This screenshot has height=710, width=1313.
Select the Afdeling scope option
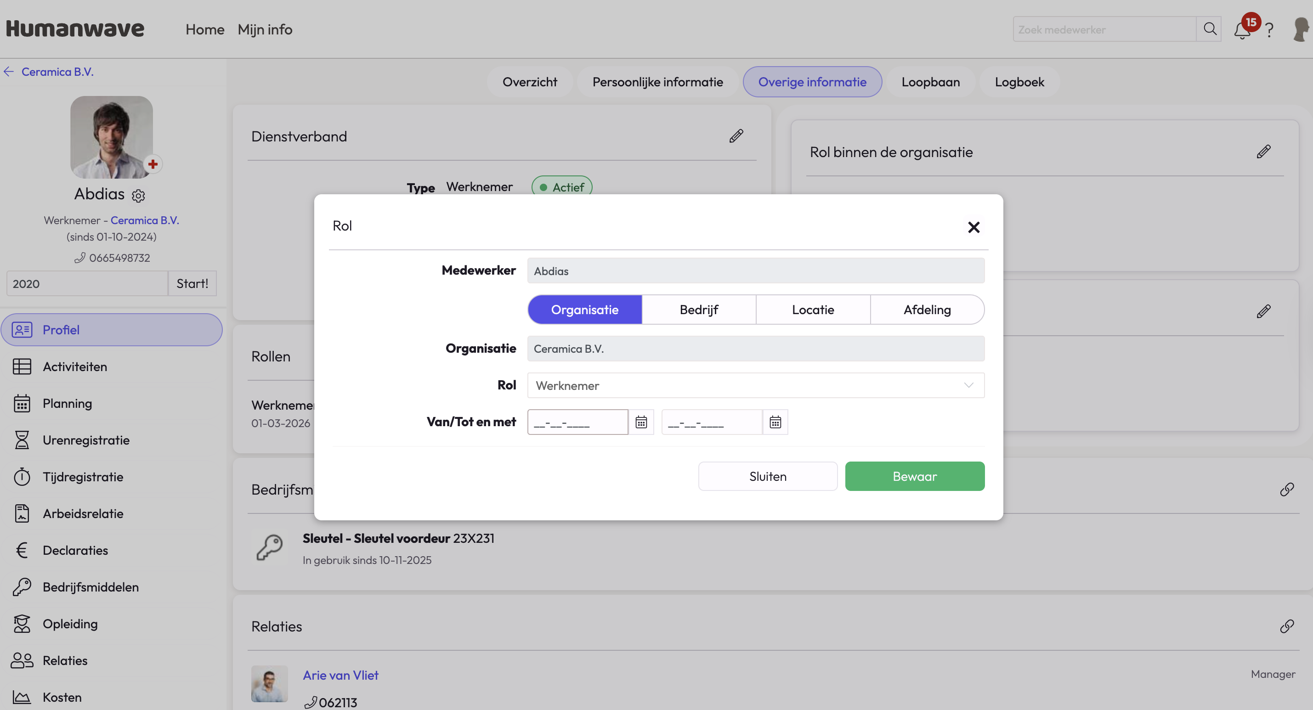[x=927, y=310]
